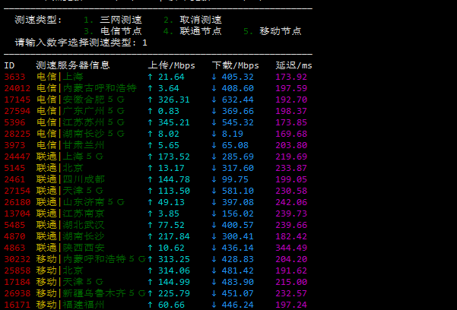457x310 pixels.
Task: Click the 移动|北京 server name
Action: 60,270
